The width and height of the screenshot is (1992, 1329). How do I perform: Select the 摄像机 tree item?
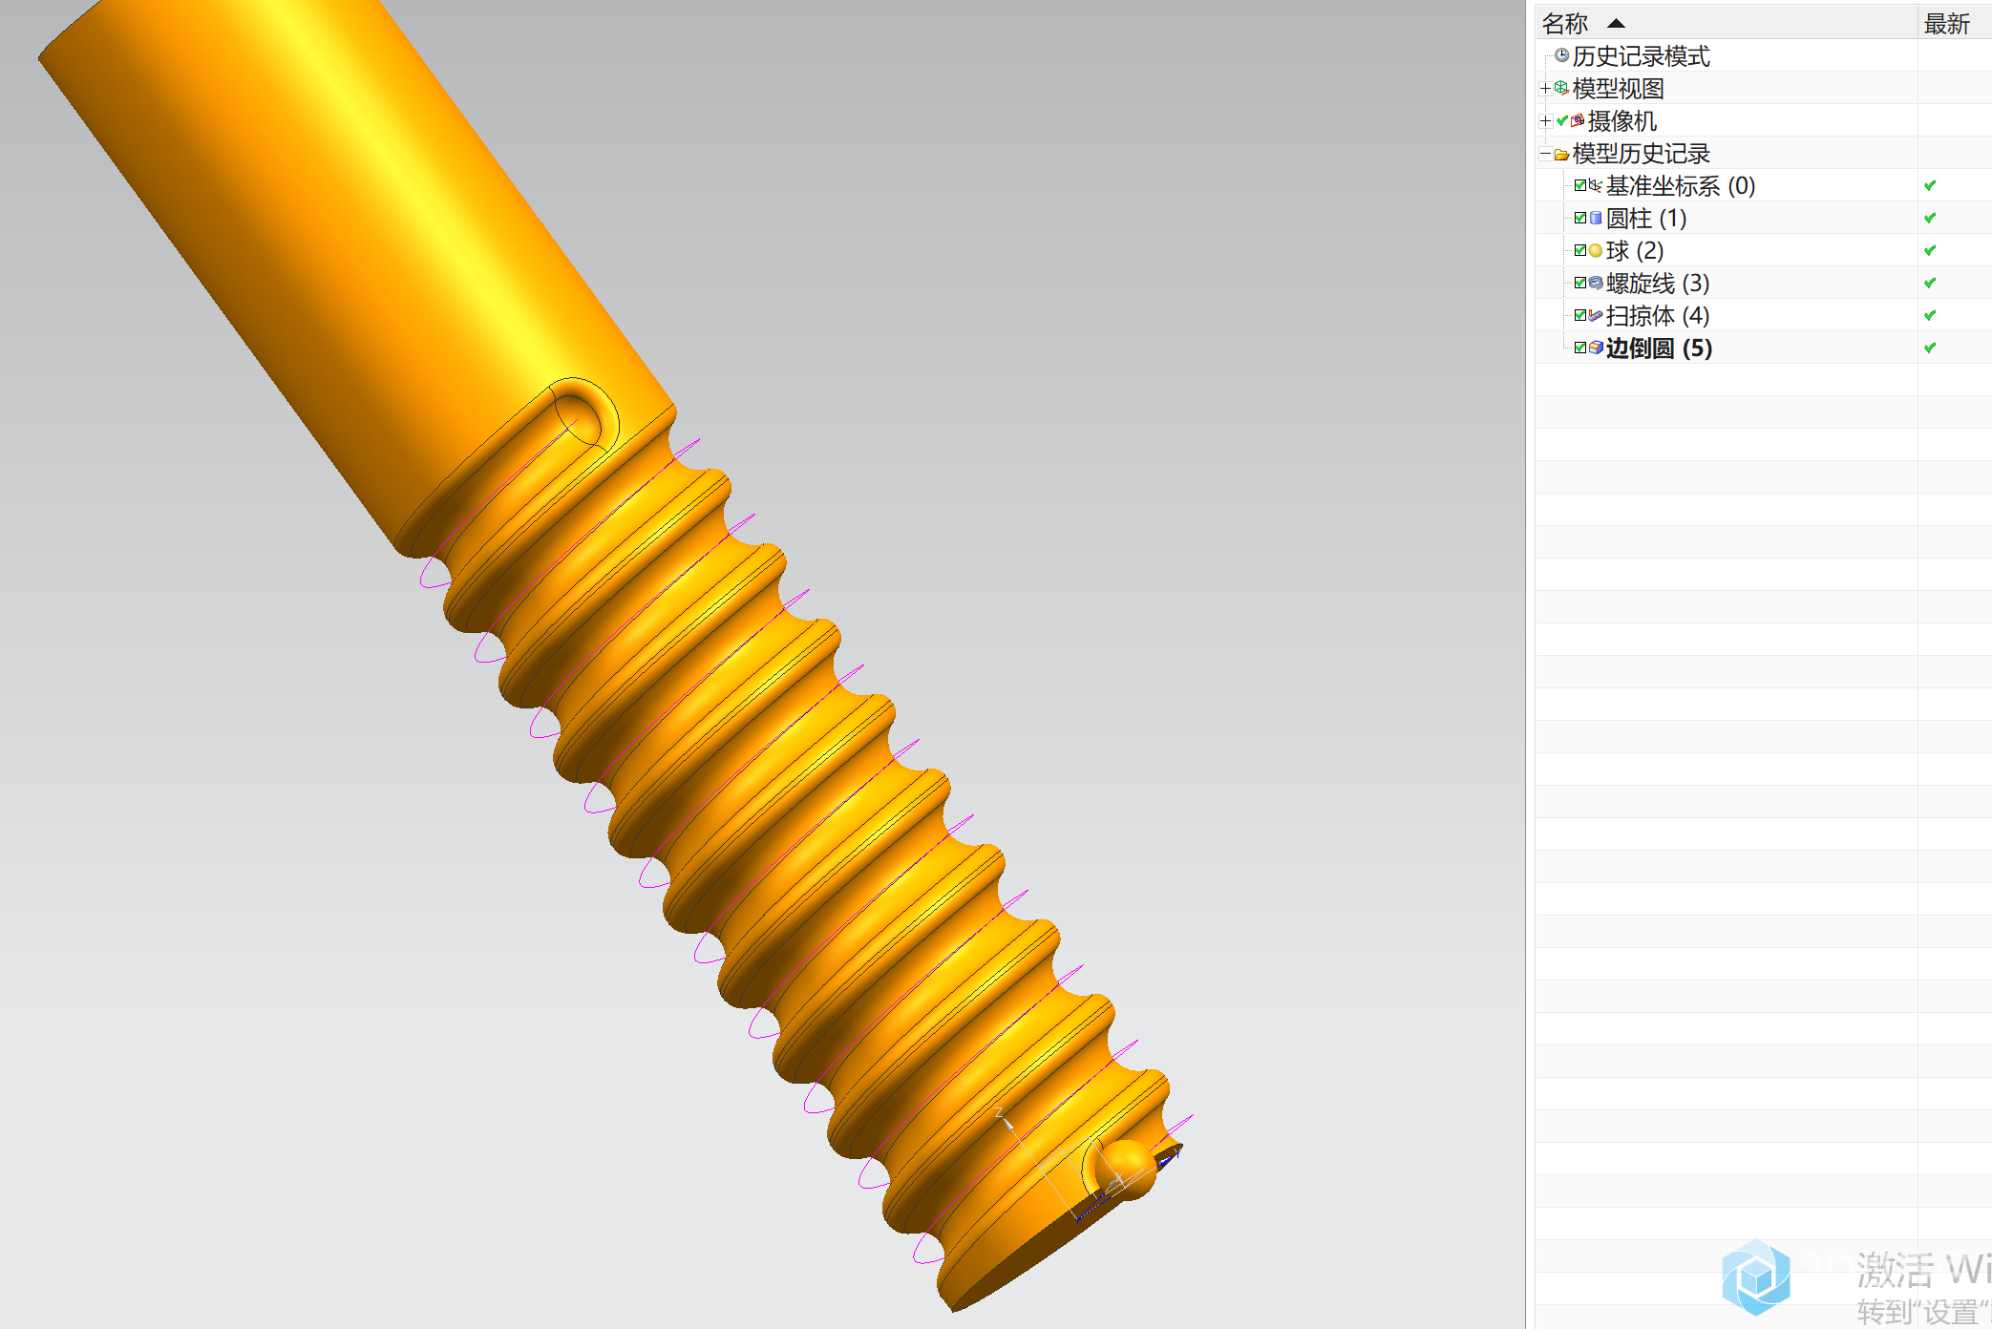tap(1621, 120)
